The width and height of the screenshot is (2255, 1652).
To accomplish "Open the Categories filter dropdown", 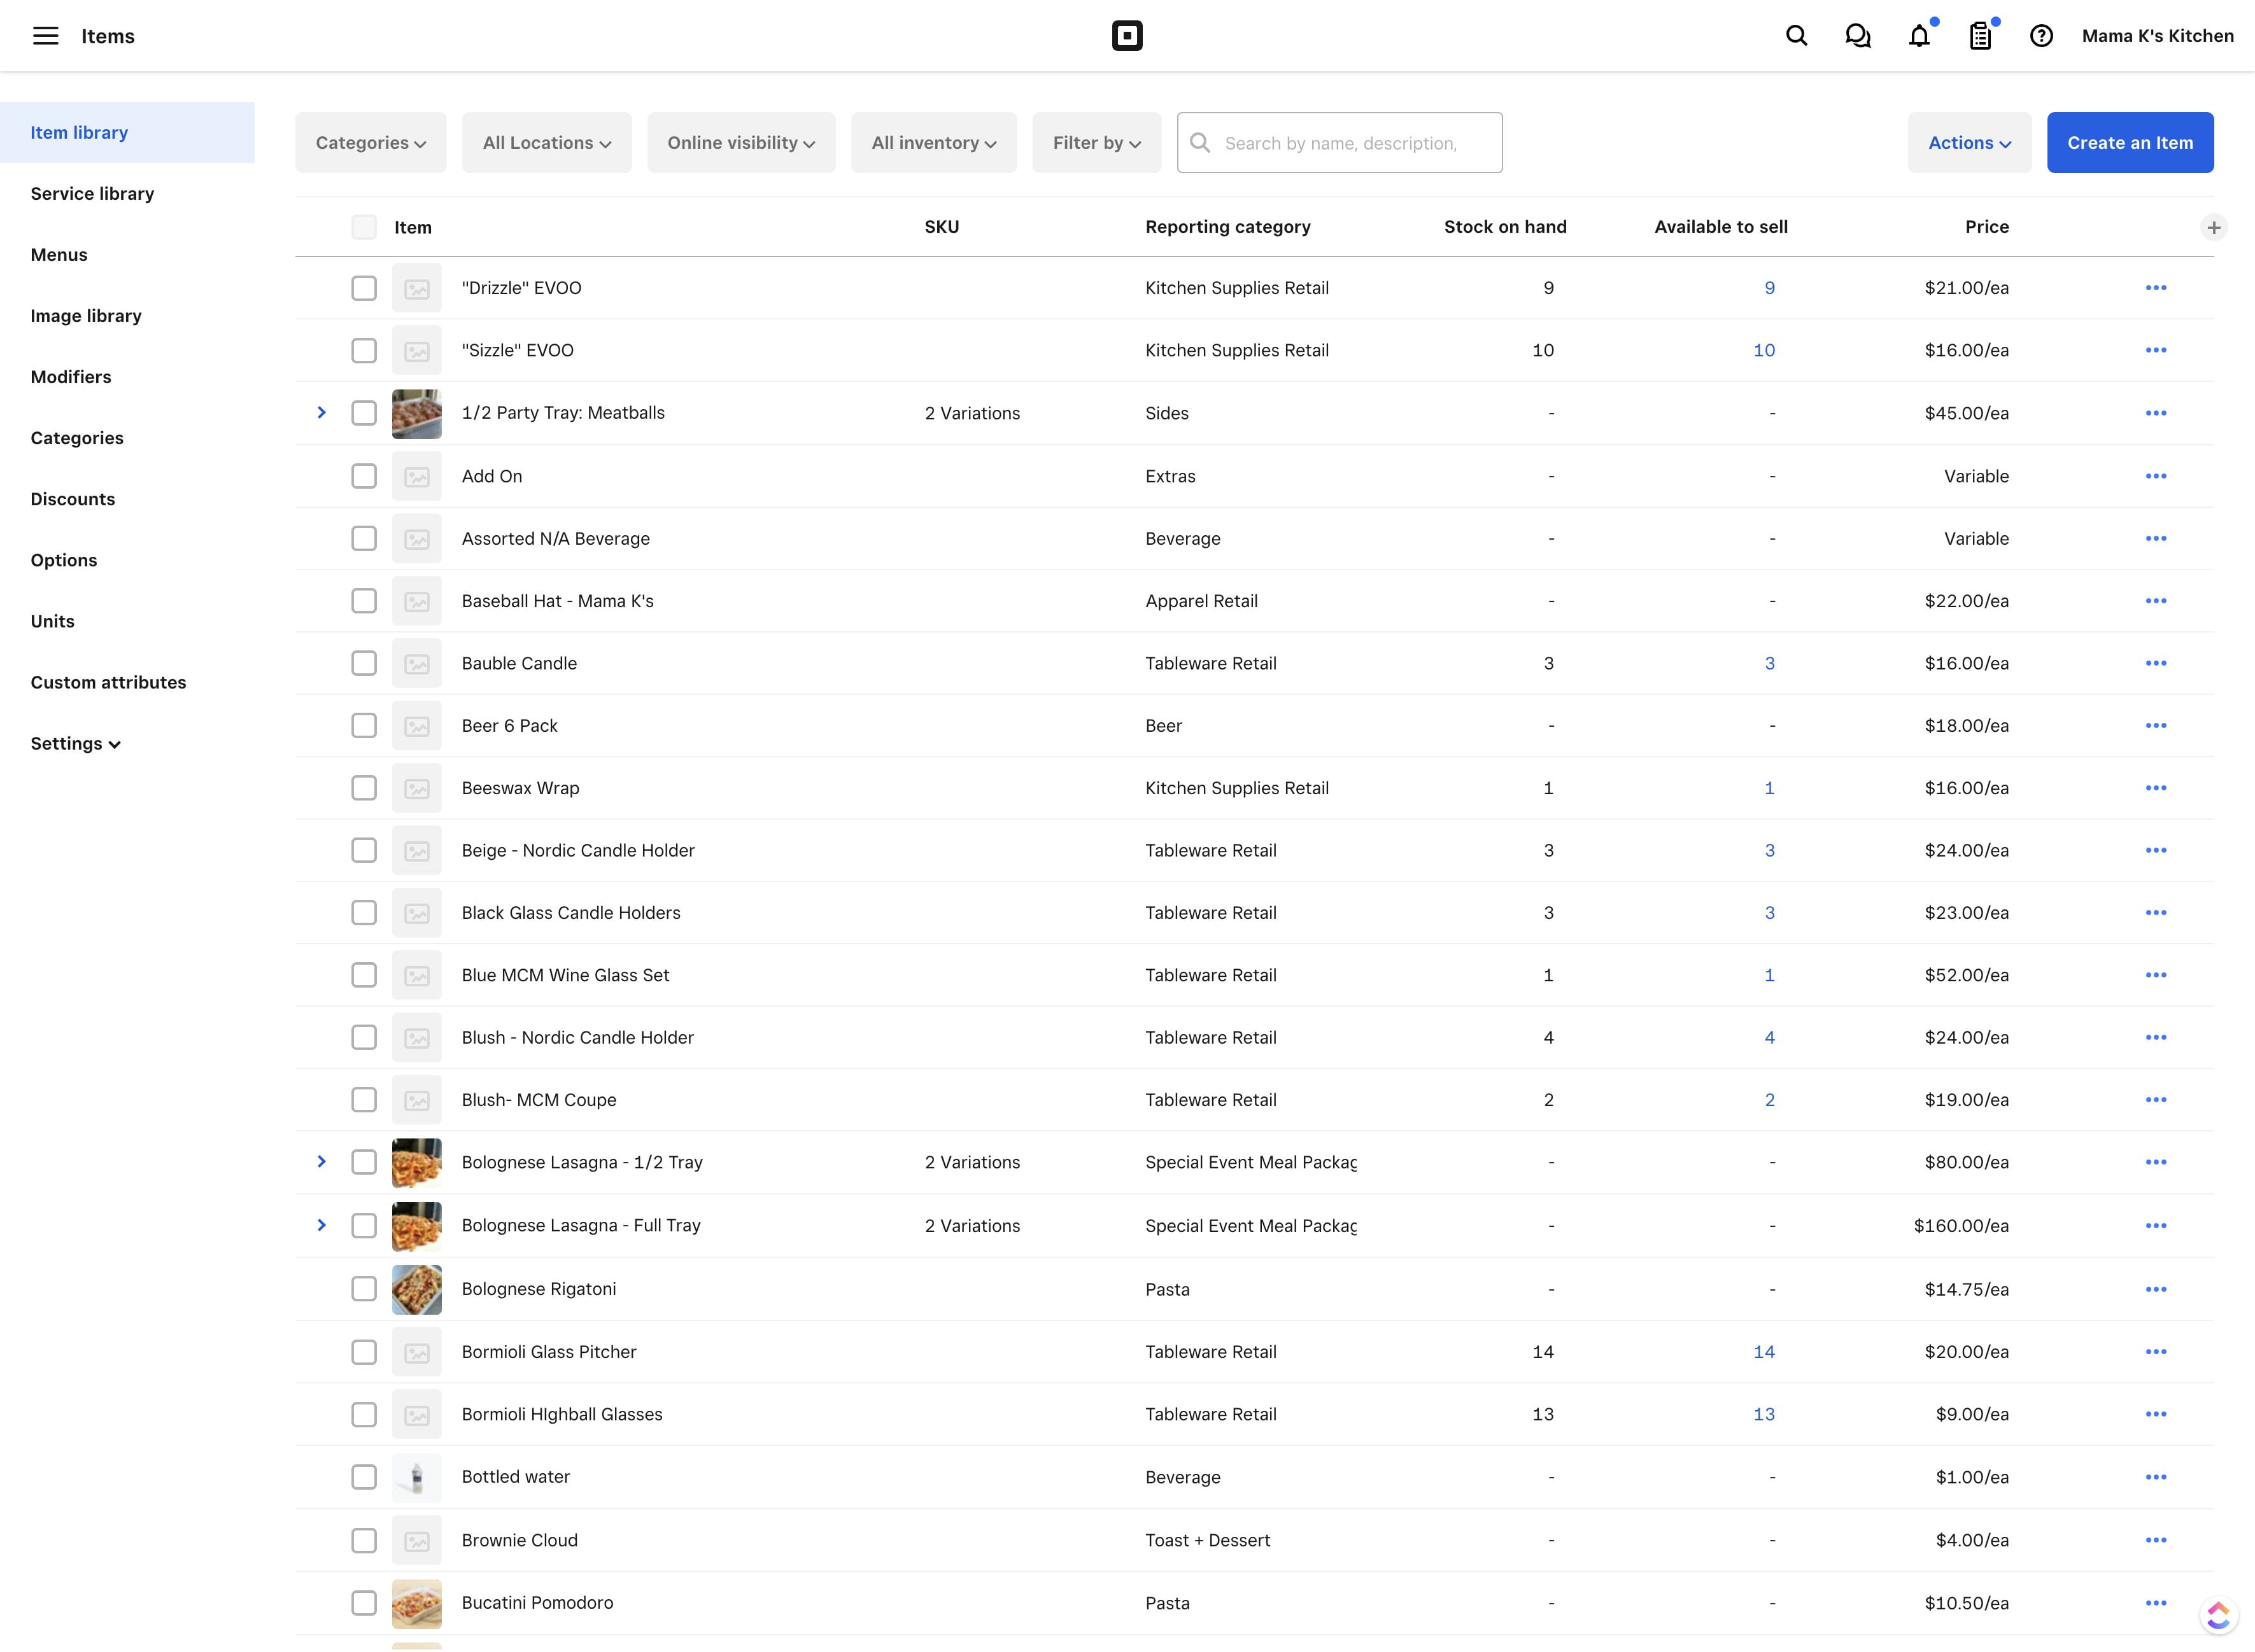I will click(x=370, y=143).
